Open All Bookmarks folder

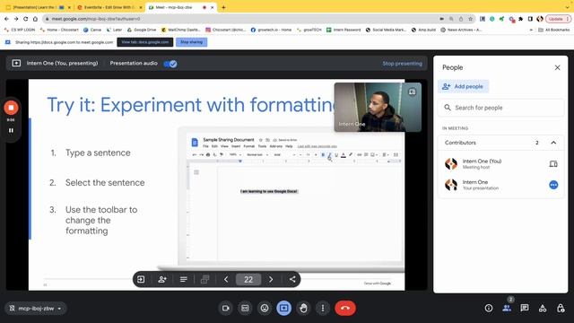(x=554, y=30)
